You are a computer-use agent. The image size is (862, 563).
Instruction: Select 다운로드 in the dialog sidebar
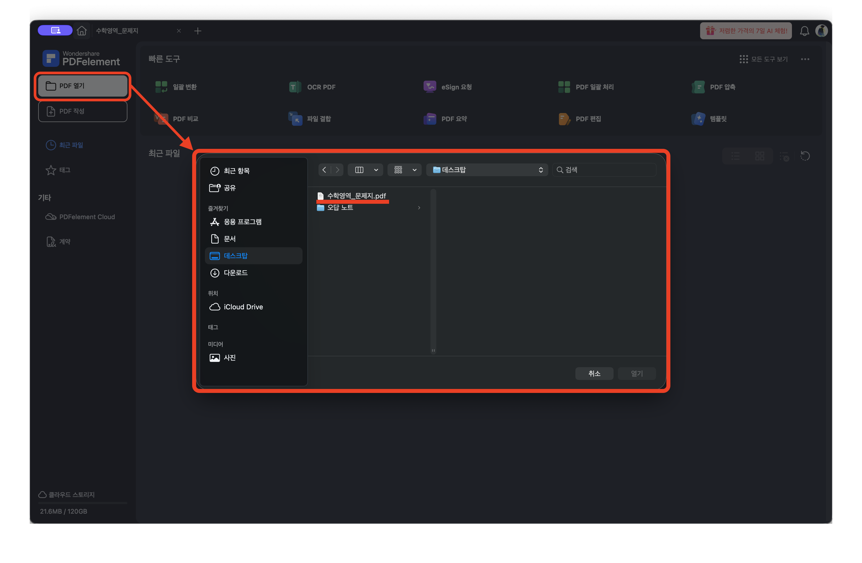pos(235,273)
